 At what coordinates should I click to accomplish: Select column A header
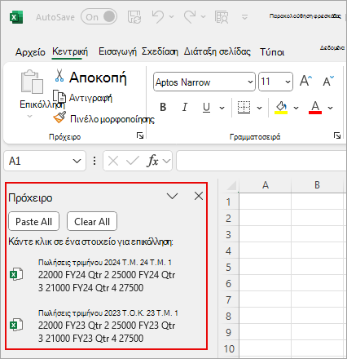pyautogui.click(x=266, y=185)
